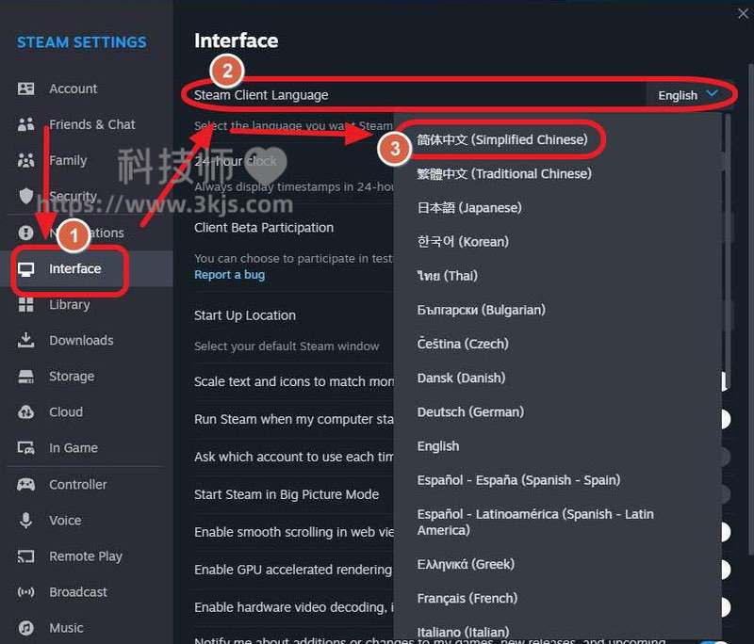Toggle Enable hardware video decoding
The image size is (754, 644).
coord(725,607)
